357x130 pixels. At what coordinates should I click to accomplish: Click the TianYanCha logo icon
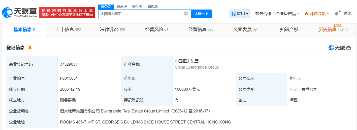8,12
